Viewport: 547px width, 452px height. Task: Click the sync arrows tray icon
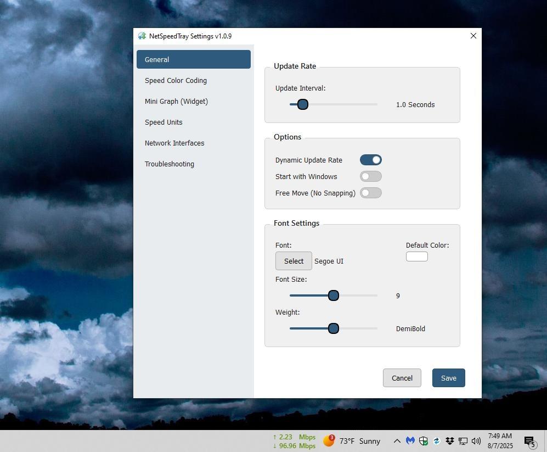pos(437,440)
